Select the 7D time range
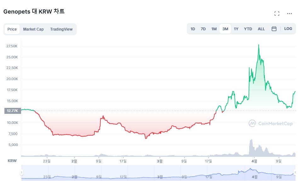 click(x=203, y=29)
